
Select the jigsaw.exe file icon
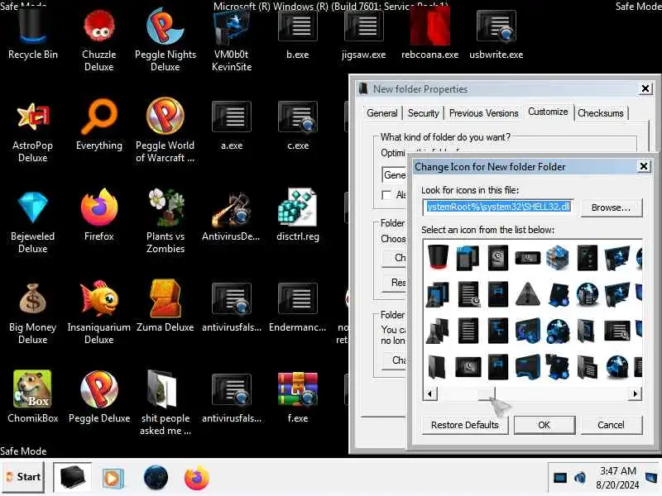(x=363, y=36)
